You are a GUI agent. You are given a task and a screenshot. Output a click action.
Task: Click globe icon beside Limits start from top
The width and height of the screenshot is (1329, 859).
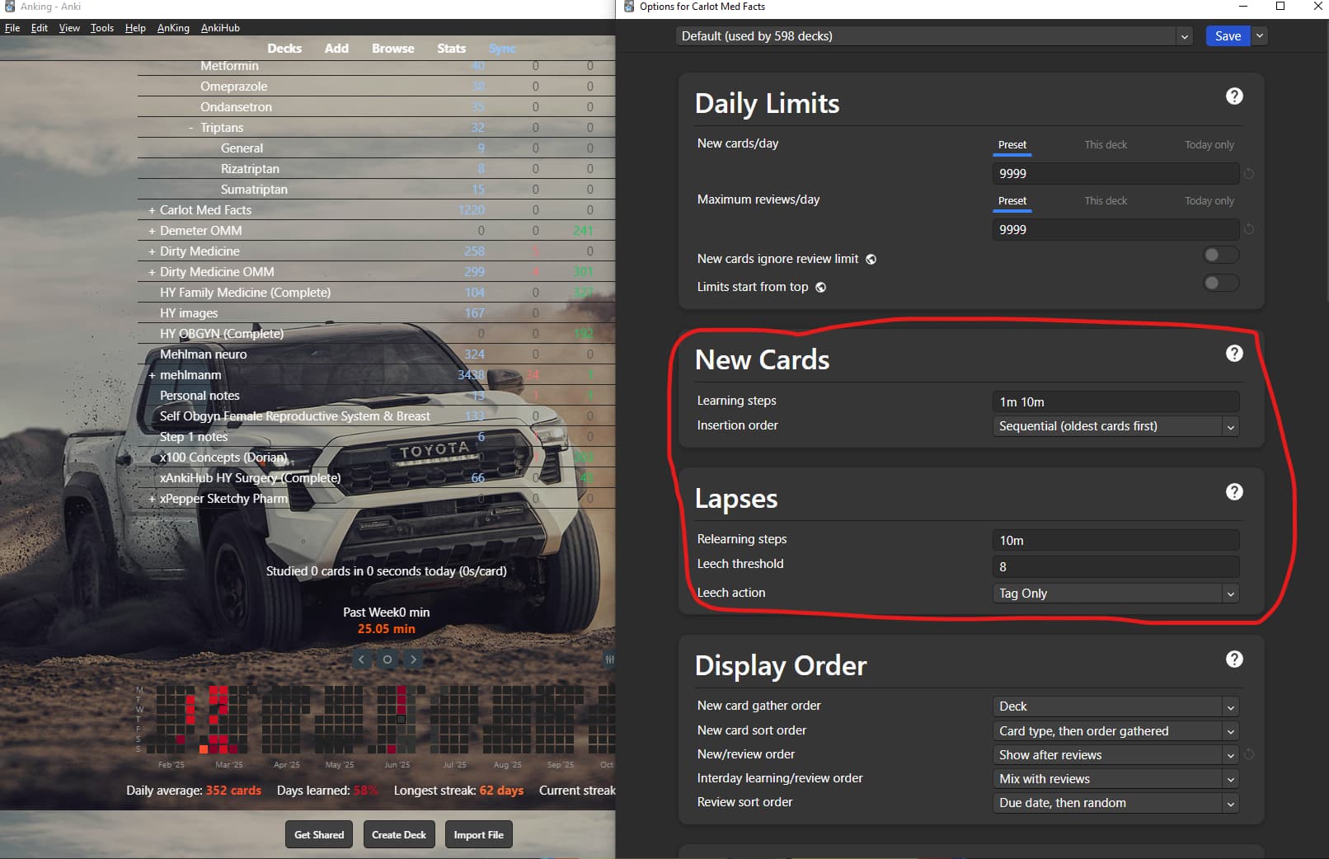pos(820,288)
